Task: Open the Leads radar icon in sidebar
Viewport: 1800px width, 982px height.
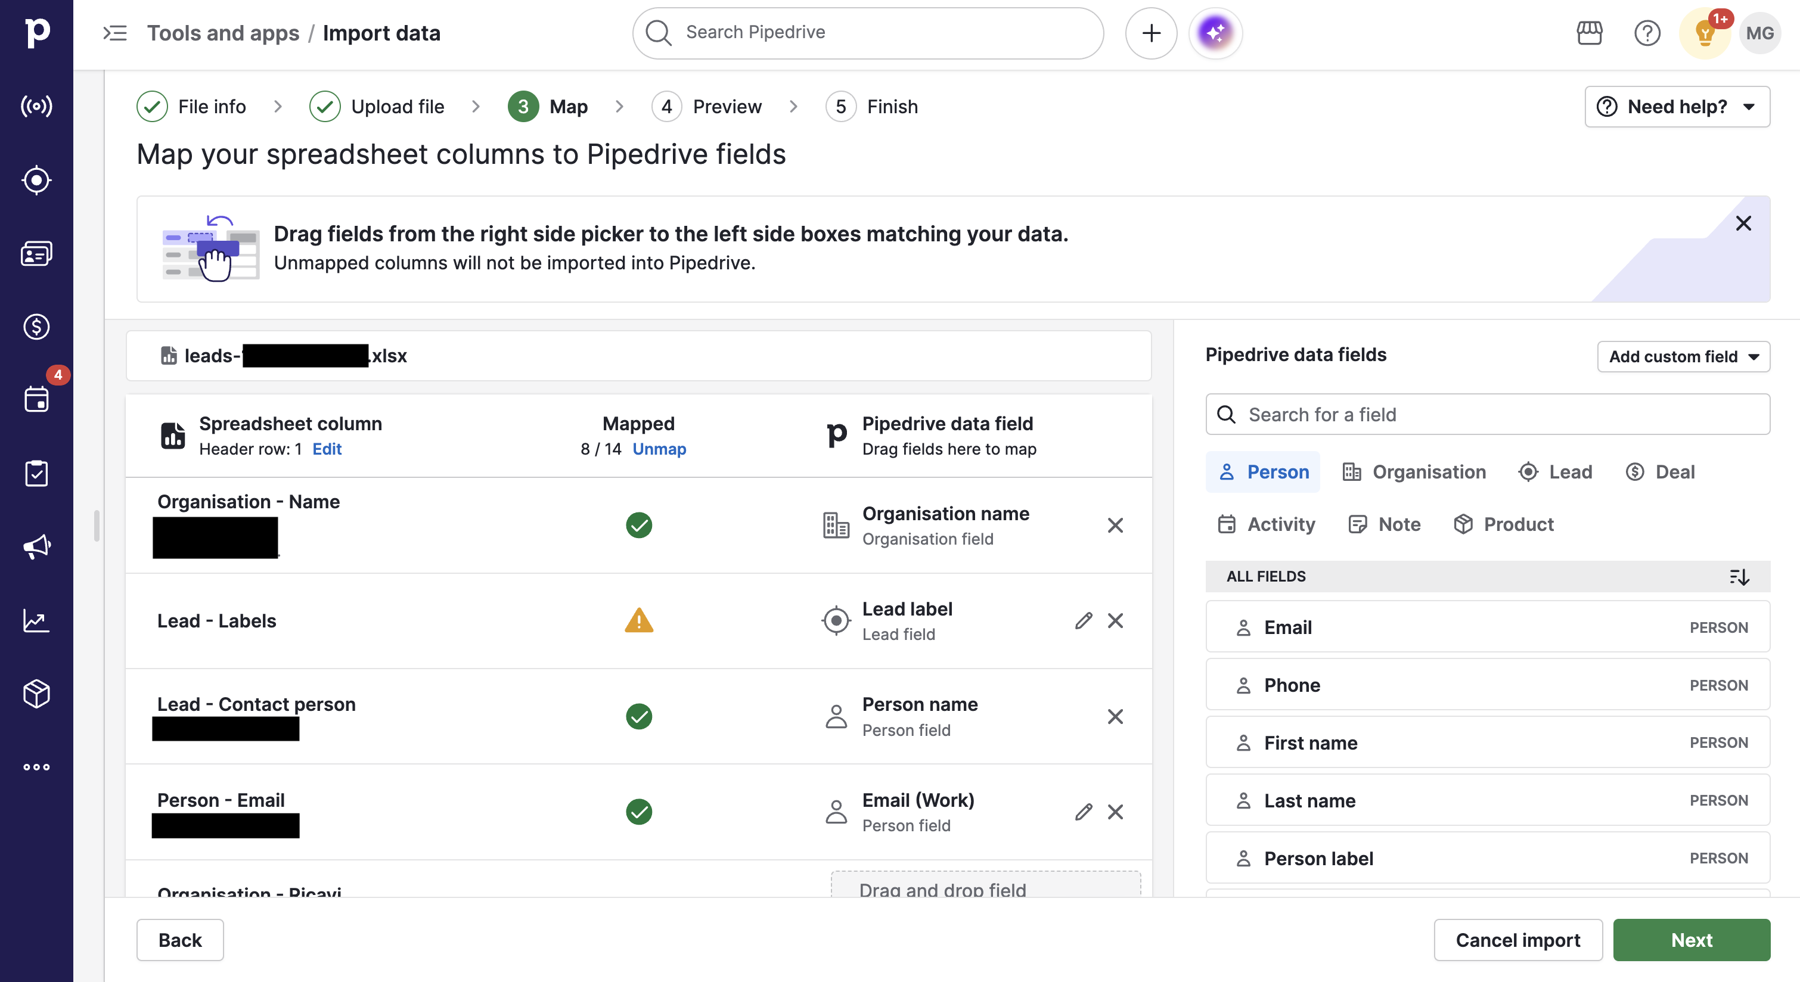Action: pyautogui.click(x=36, y=106)
